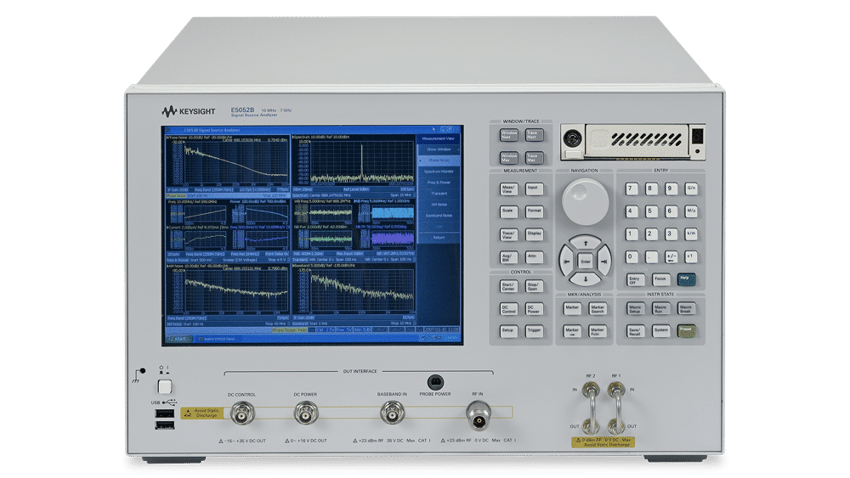Tap the up arrow navigation key
This screenshot has height=478, width=850.
coord(586,243)
